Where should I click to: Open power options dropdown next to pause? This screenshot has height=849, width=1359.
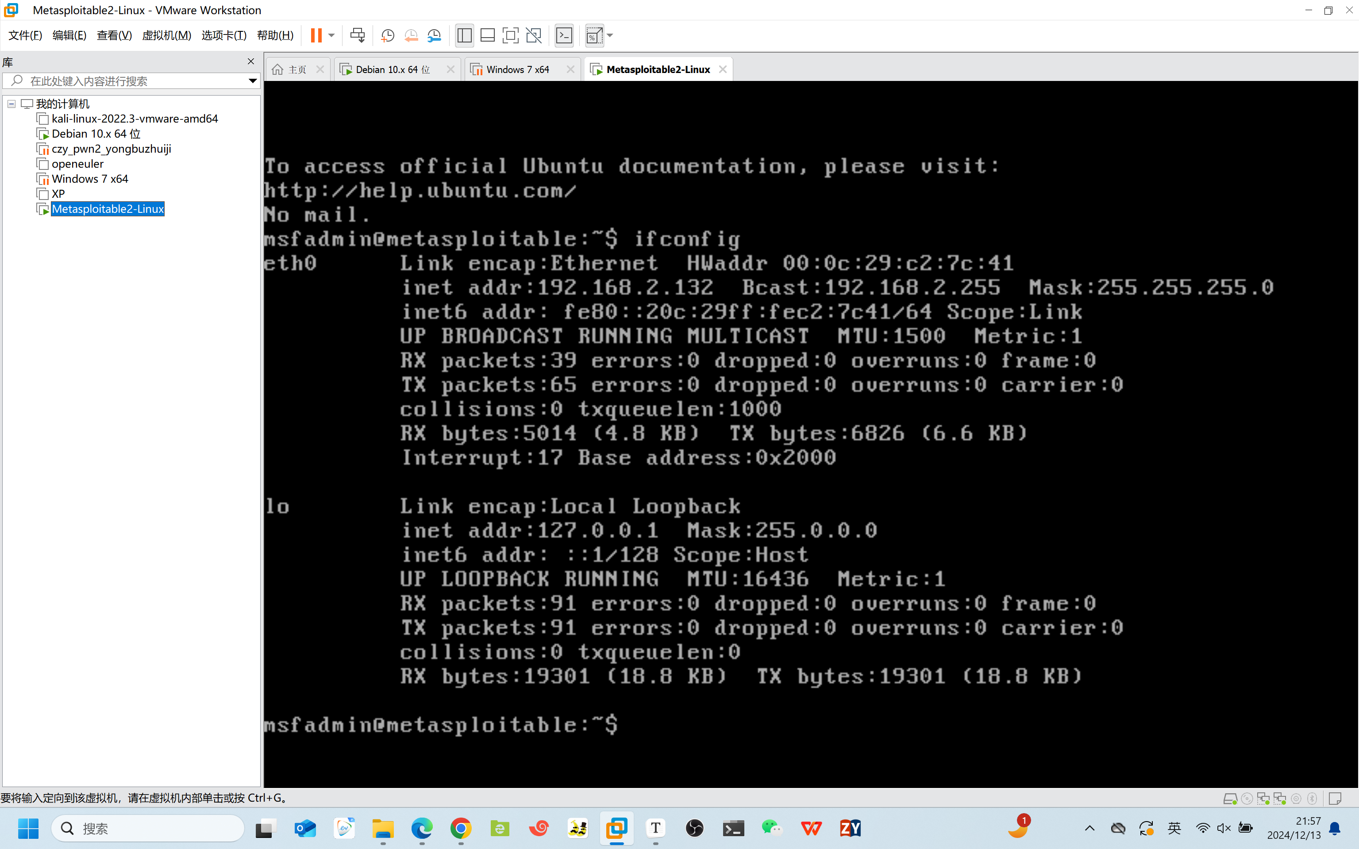coord(332,35)
